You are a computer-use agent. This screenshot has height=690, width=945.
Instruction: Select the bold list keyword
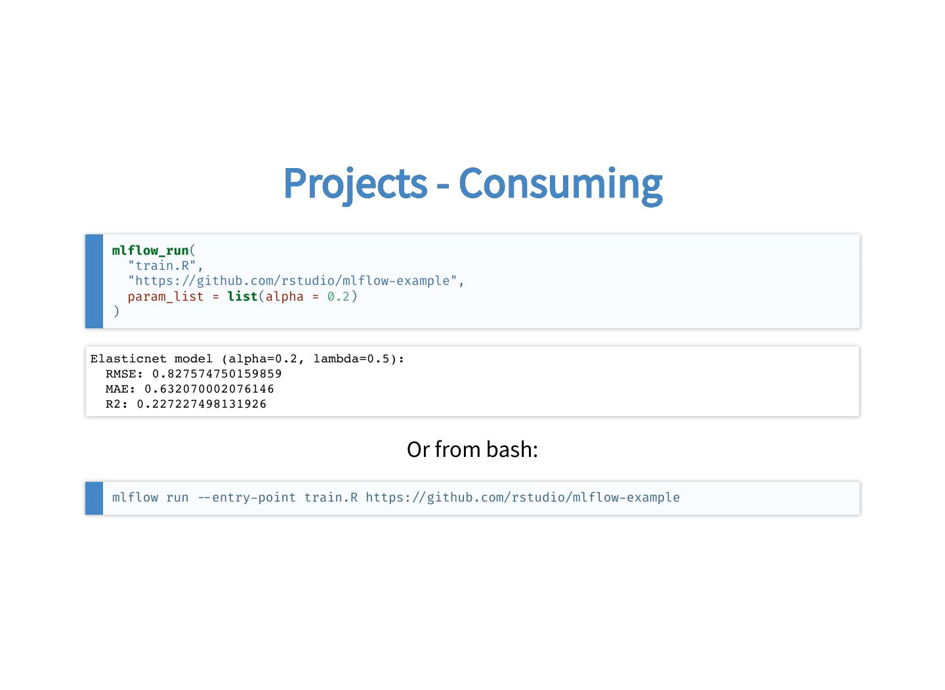pos(242,297)
